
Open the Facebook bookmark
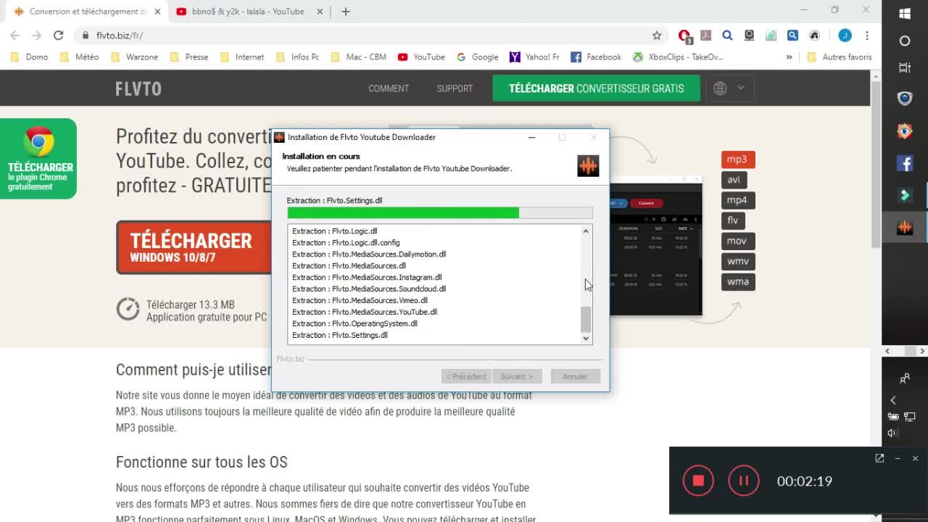coord(596,57)
